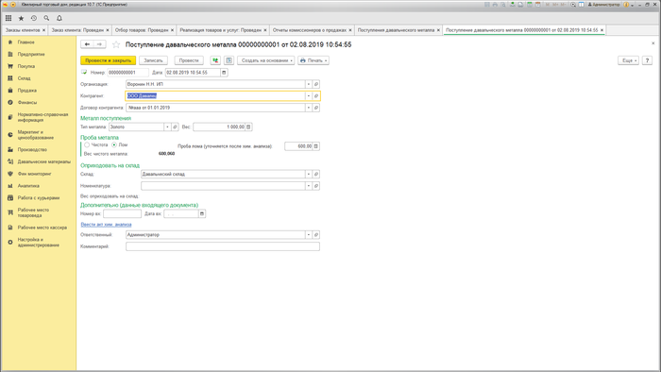Open the History clock icon
Viewport: 661px width, 372px height.
point(34,18)
